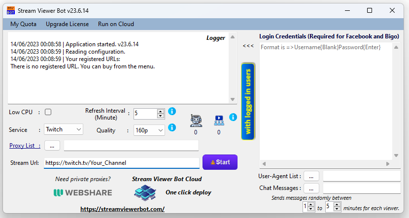Click the Login Credentials text area
The width and height of the screenshot is (409, 218).
click(x=326, y=101)
